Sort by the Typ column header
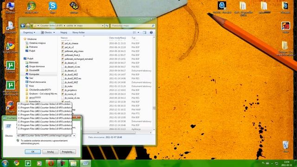This screenshot has width=297, height=167. pos(133,38)
